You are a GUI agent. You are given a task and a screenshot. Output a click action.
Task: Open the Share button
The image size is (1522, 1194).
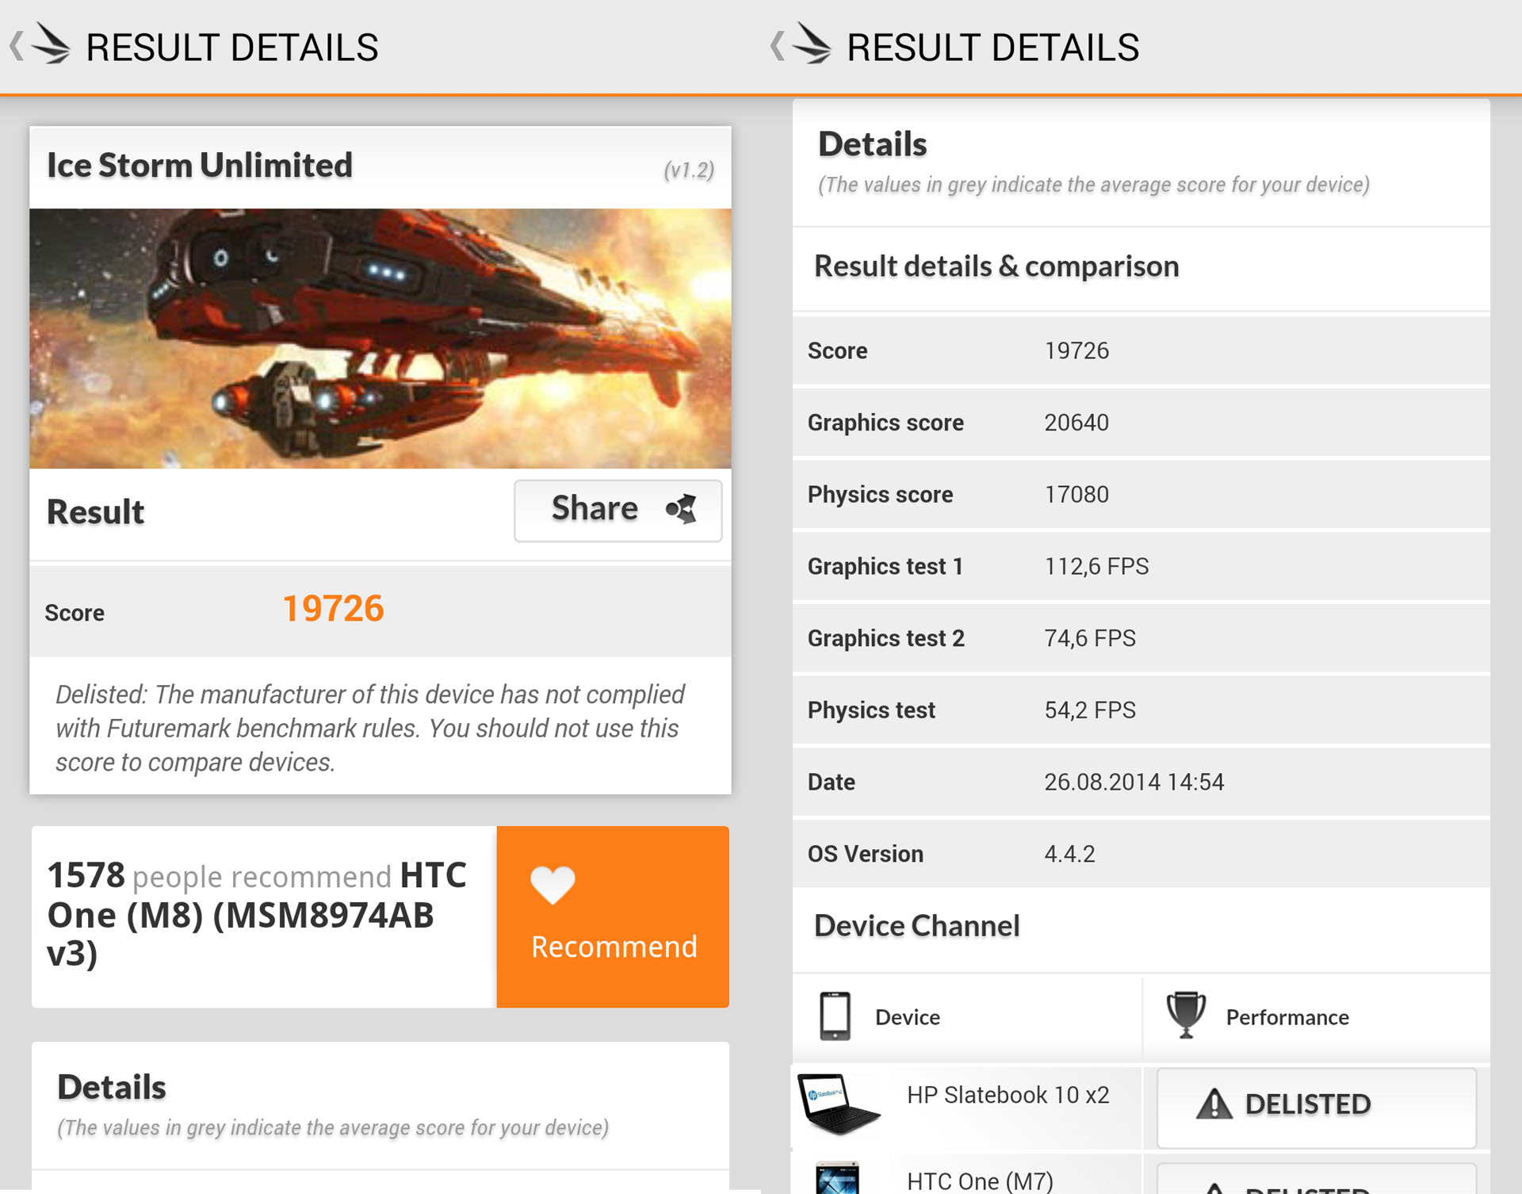tap(618, 510)
